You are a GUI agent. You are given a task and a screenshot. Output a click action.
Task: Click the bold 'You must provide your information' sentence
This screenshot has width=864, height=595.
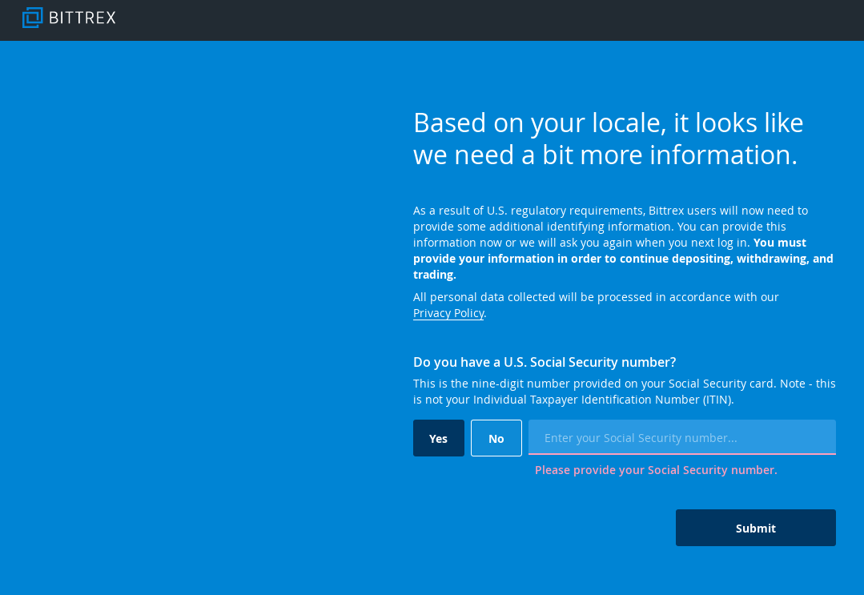tap(623, 259)
